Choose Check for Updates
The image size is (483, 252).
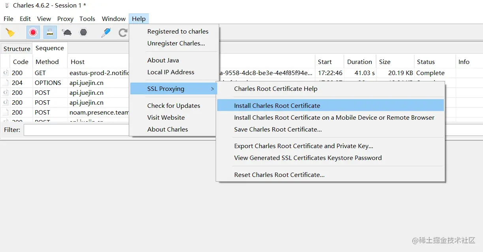click(173, 105)
